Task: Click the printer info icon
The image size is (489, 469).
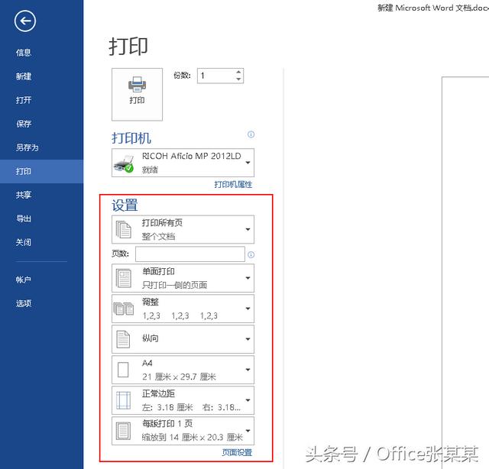Action: click(x=251, y=134)
